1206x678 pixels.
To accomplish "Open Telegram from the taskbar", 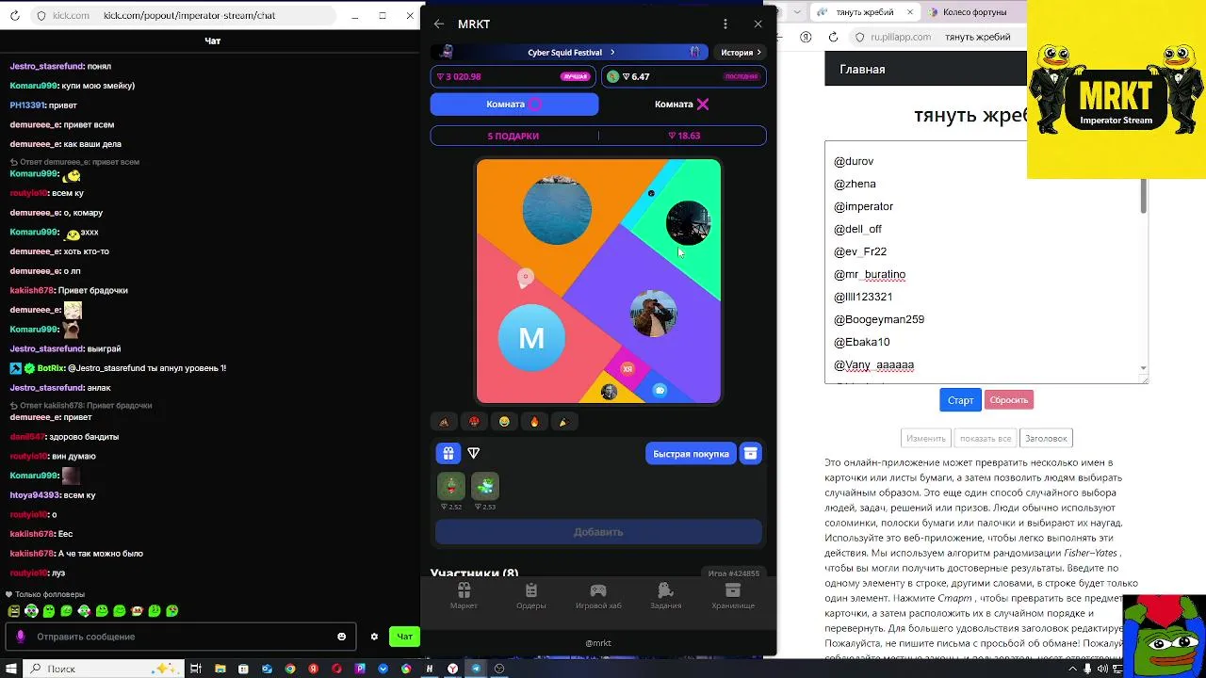I will point(476,669).
